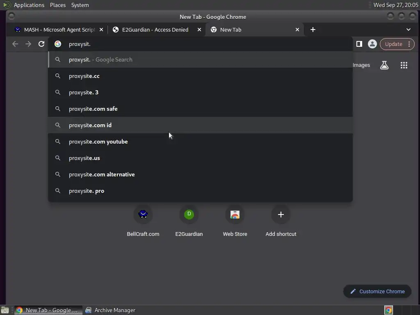Expand the tab search dropdown chevron
Screen dimensions: 420x315
pos(409,30)
